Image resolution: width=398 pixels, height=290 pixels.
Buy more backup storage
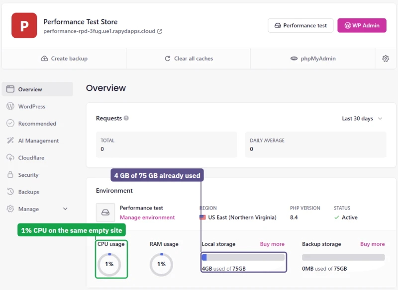[x=372, y=244]
